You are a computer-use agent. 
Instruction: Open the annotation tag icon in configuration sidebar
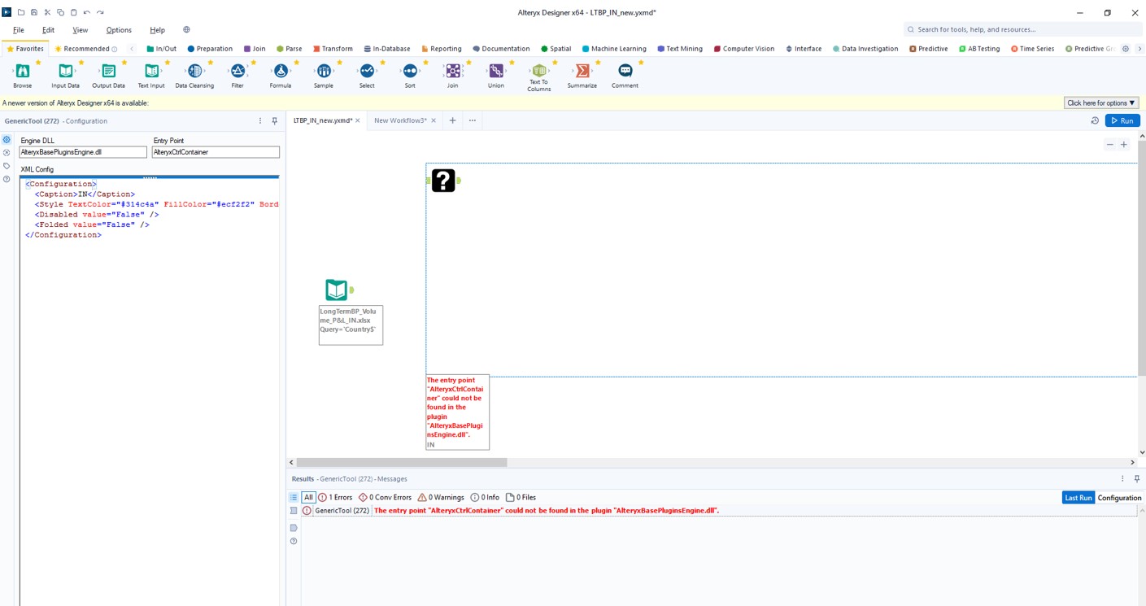[7, 165]
